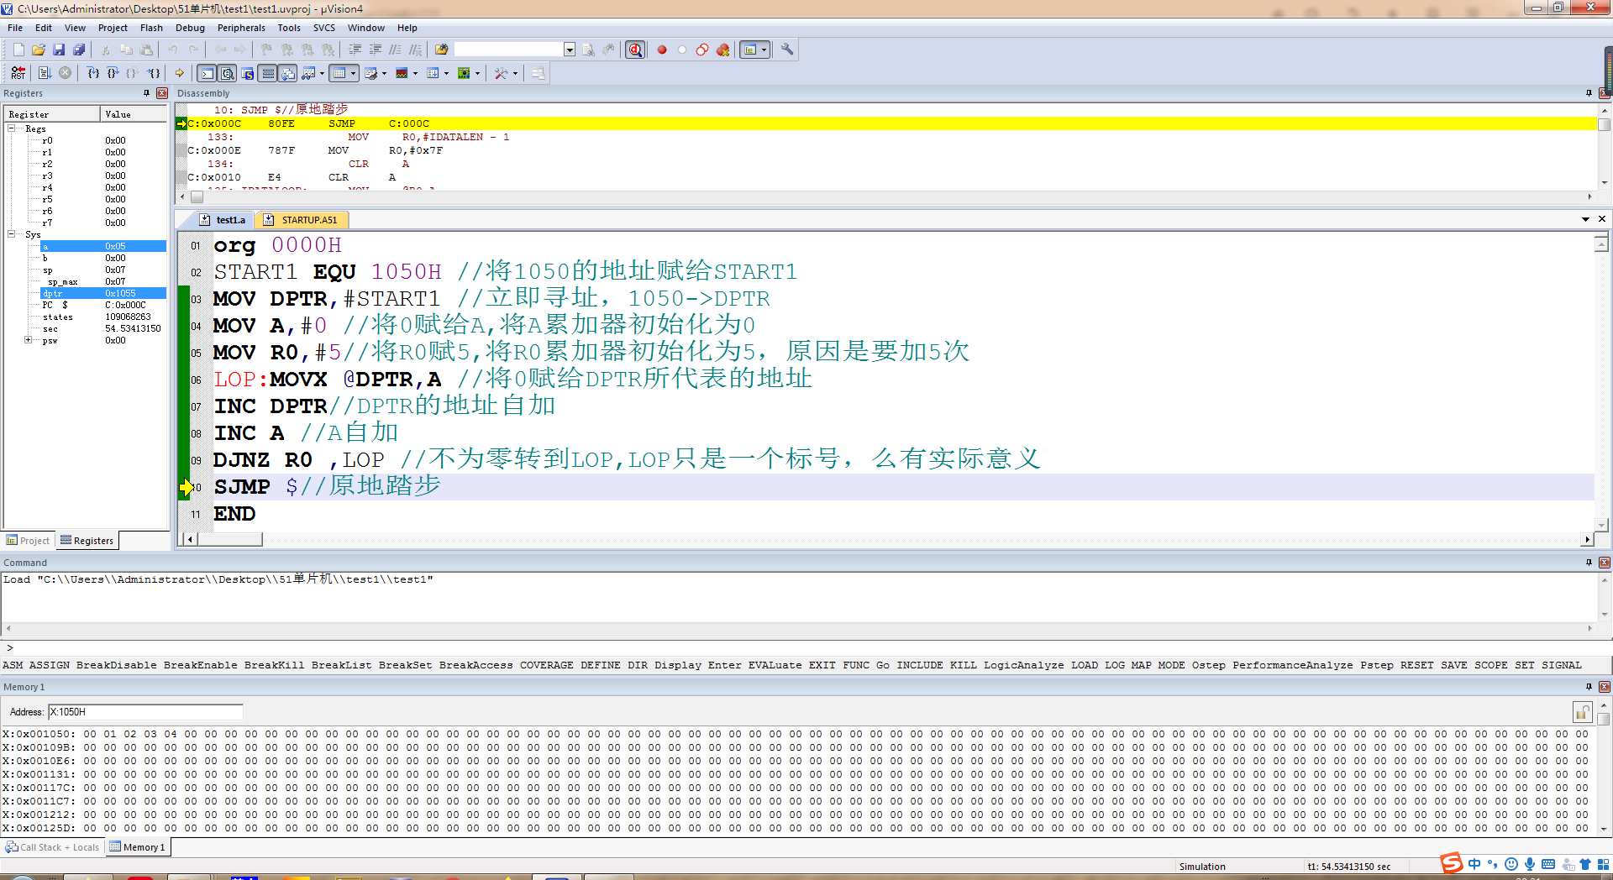The height and width of the screenshot is (880, 1613).
Task: Toggle the Memory 1 lock icon
Action: 1582,712
